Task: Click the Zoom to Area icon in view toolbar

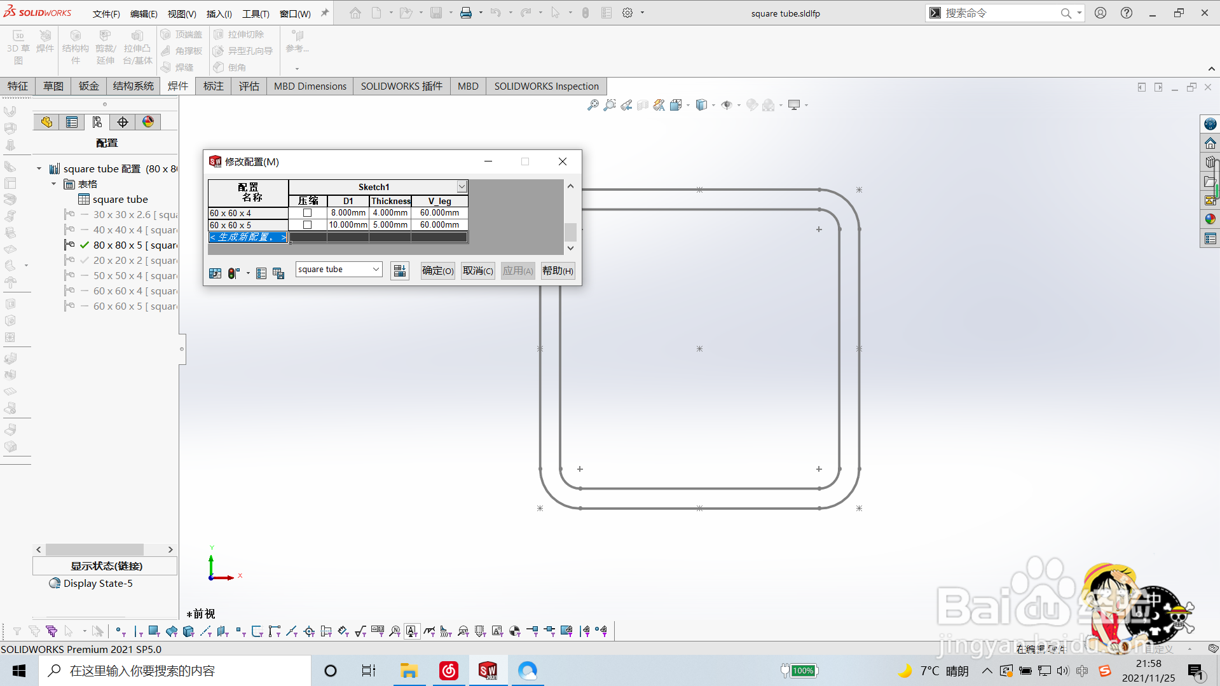Action: click(610, 105)
